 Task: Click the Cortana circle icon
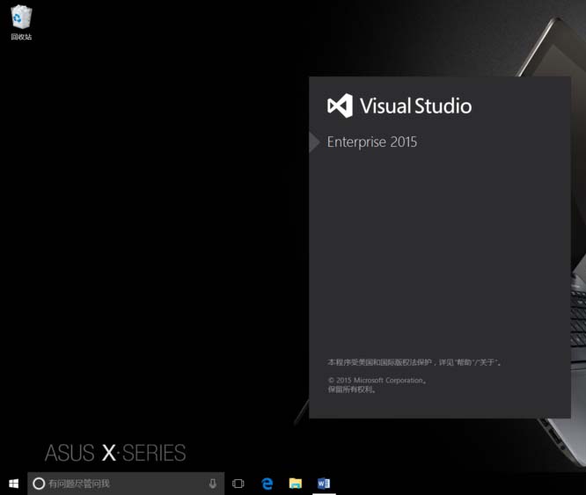coord(39,484)
